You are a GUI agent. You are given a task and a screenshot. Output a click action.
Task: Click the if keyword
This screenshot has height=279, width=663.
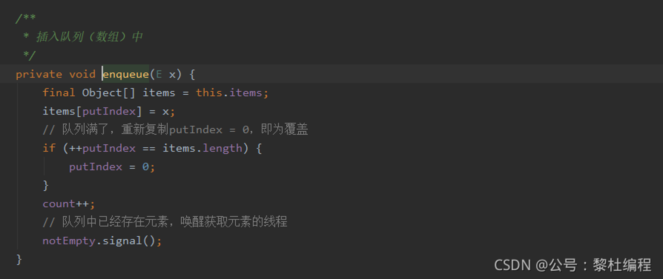click(49, 148)
